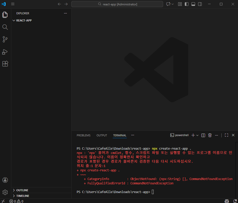The image size is (238, 203).
Task: Open the Extensions view
Action: point(5,64)
